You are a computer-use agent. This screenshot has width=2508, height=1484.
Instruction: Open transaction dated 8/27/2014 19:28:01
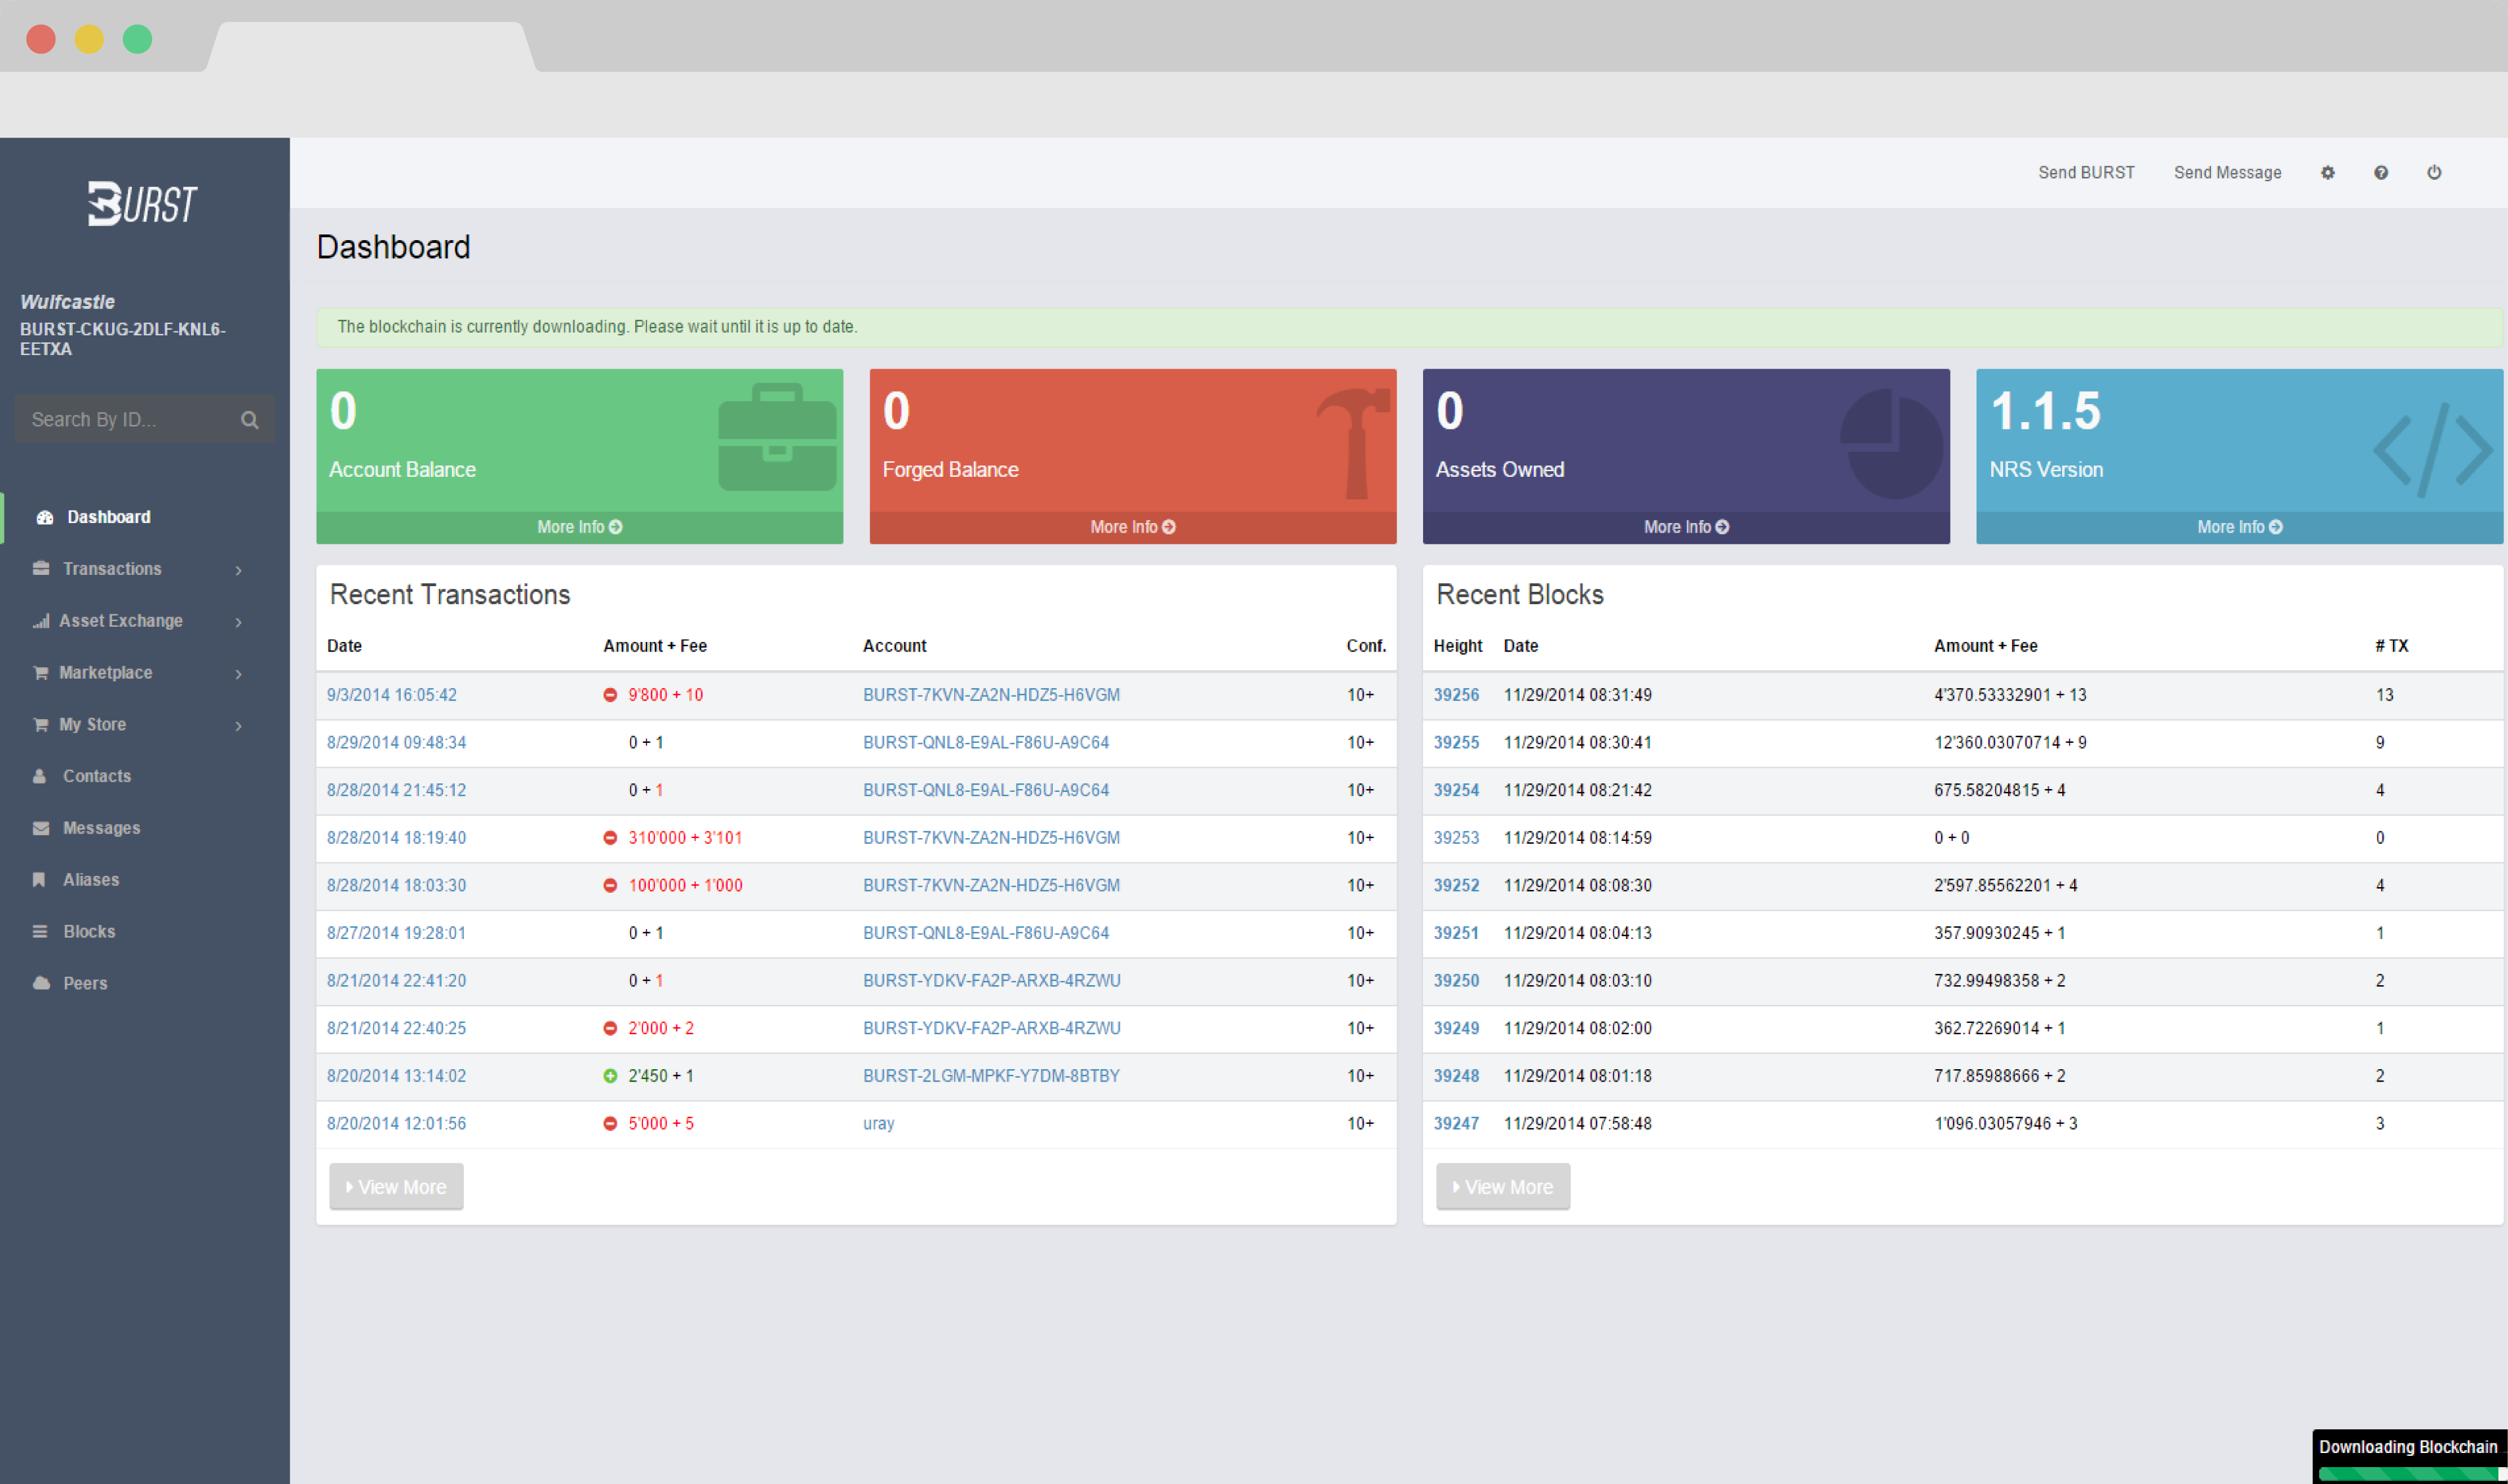396,933
